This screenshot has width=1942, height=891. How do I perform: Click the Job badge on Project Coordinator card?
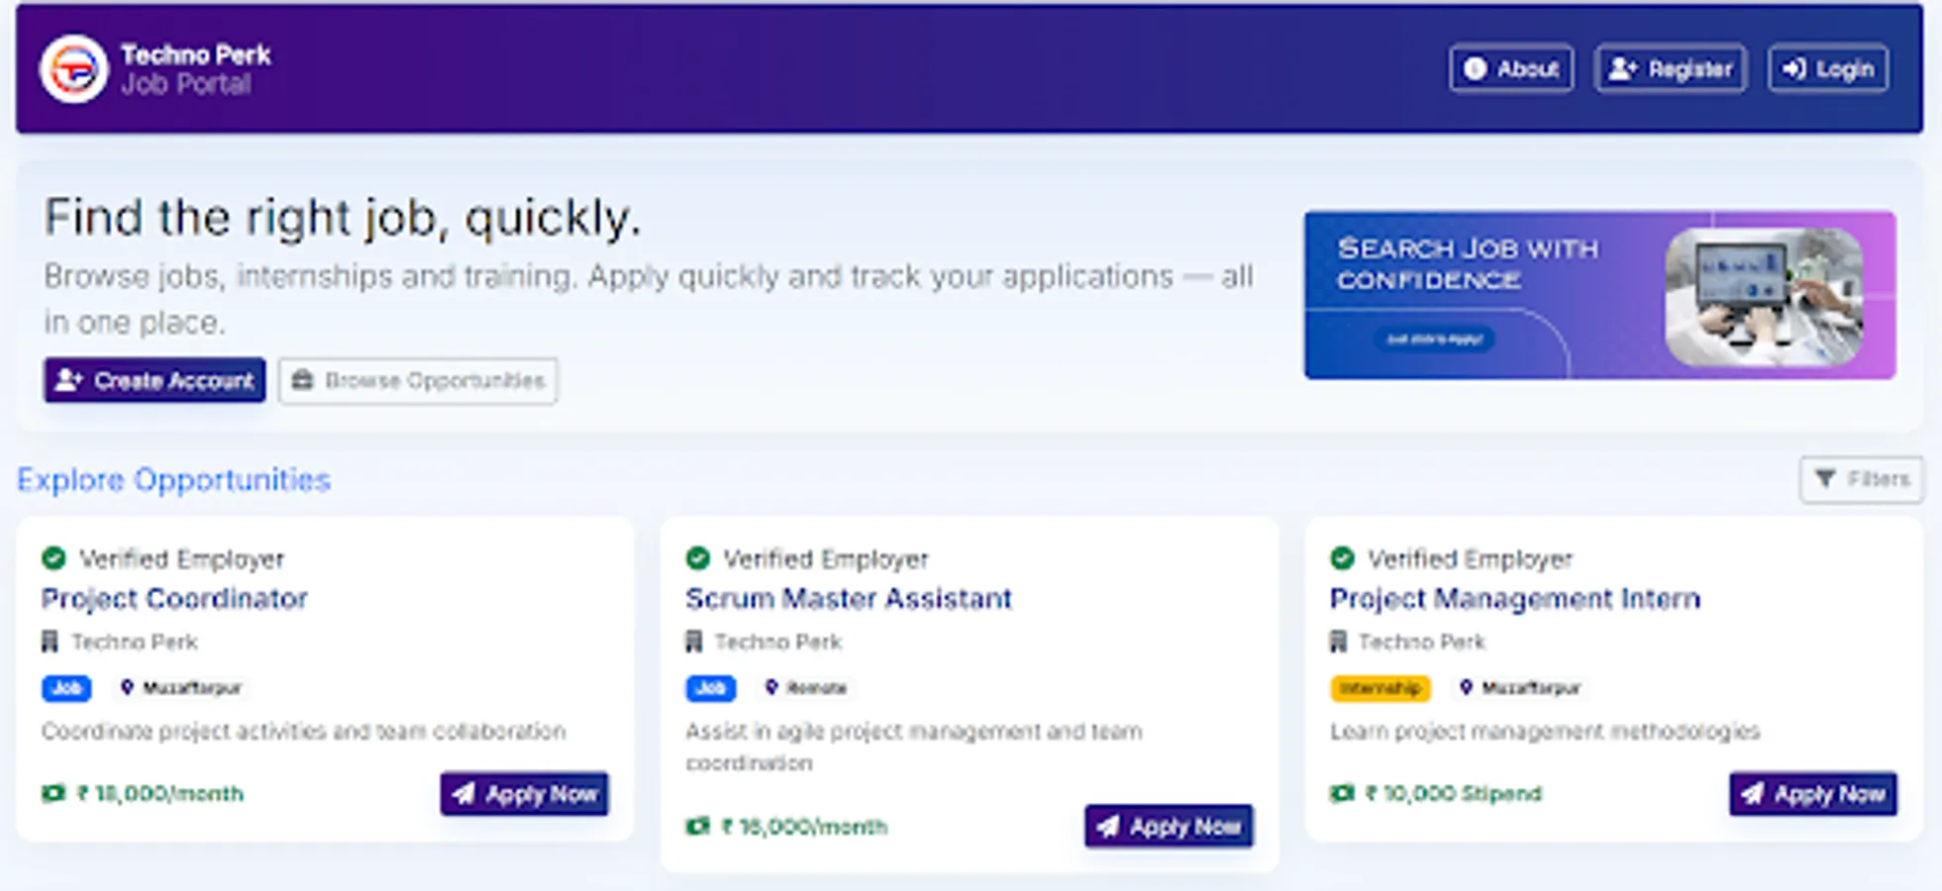(66, 688)
